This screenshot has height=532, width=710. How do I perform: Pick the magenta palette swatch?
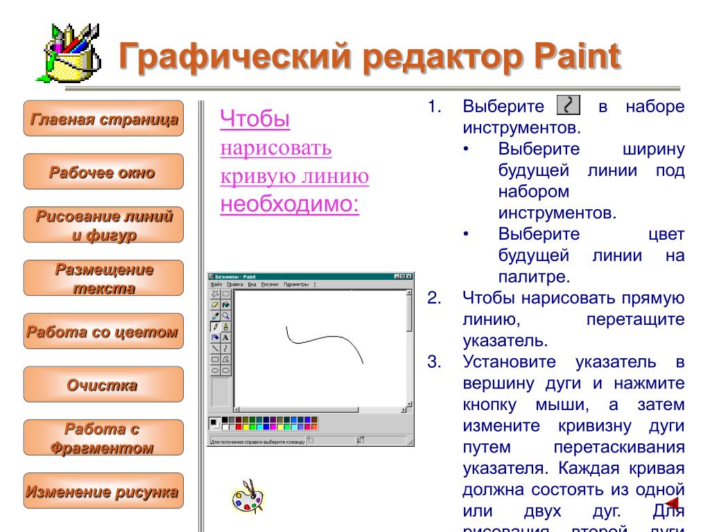(x=273, y=427)
